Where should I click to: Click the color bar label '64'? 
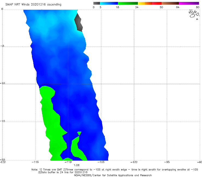click(178, 7)
